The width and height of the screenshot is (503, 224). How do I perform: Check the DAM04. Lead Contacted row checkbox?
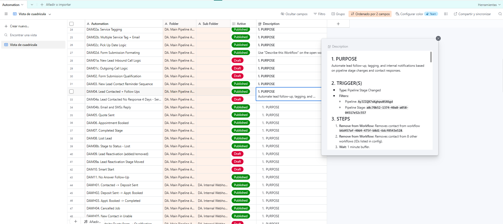click(71, 92)
